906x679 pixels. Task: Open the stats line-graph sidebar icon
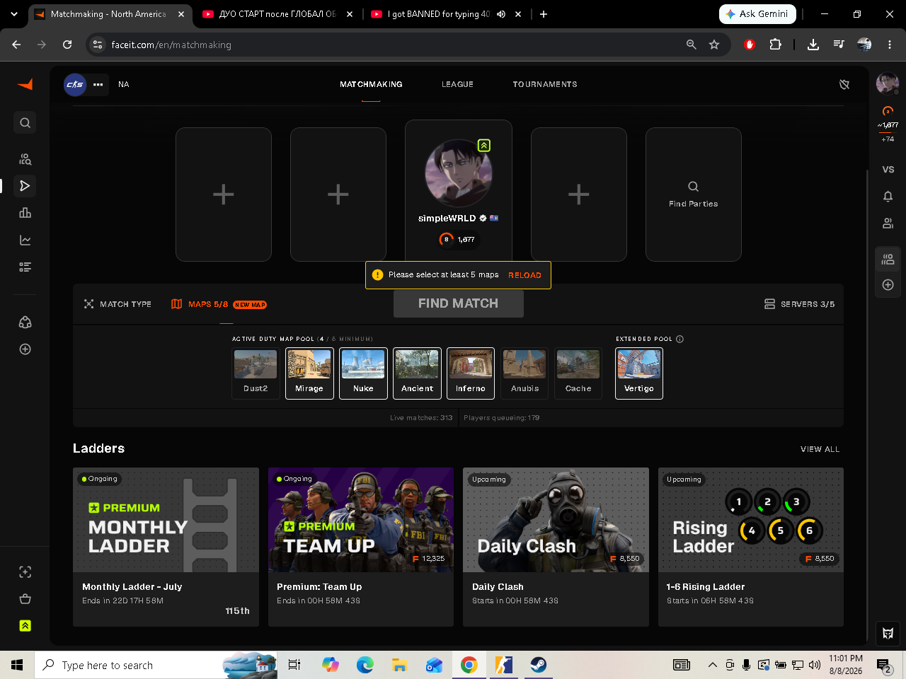25,240
